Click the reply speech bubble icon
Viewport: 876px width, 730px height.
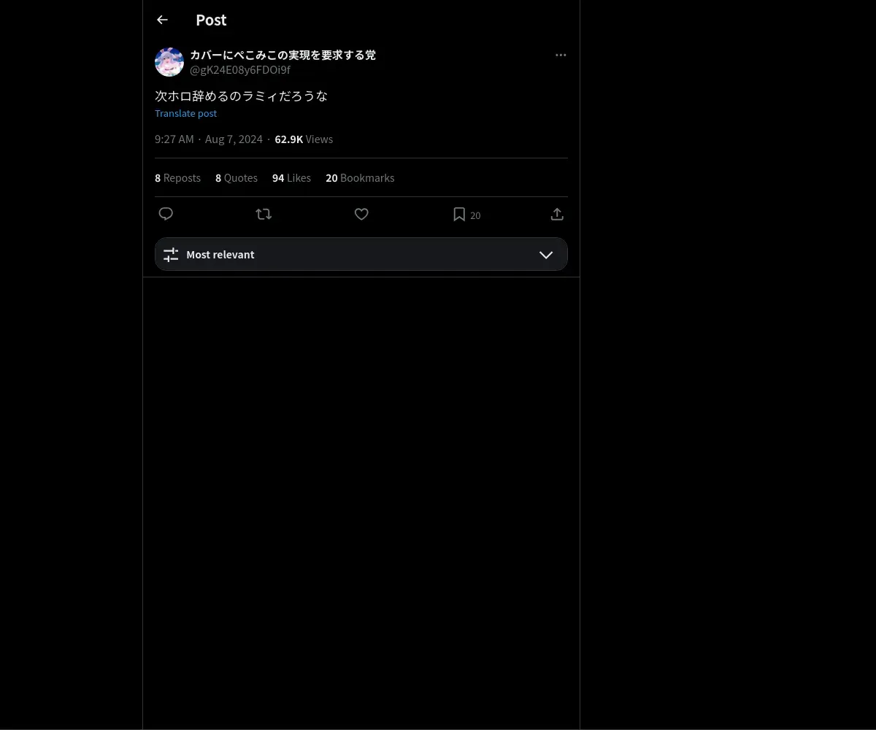pyautogui.click(x=166, y=214)
